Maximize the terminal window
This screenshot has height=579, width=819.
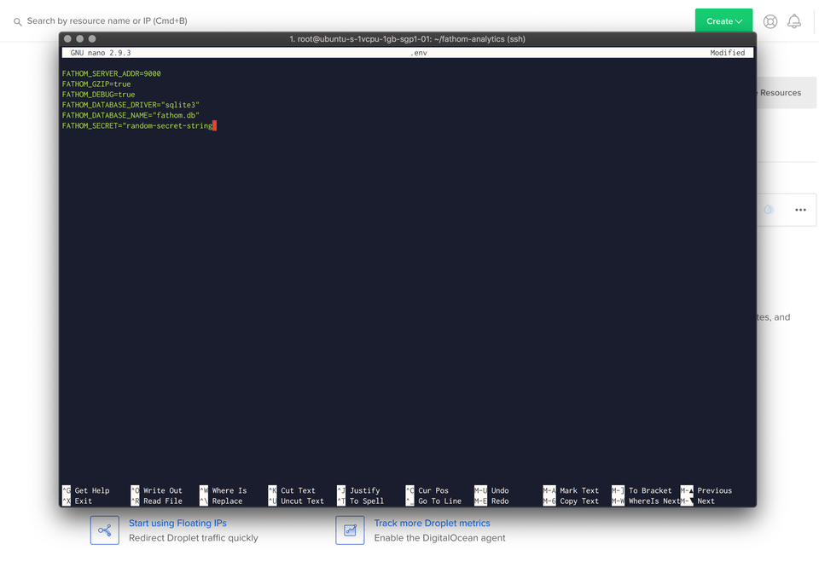click(92, 38)
